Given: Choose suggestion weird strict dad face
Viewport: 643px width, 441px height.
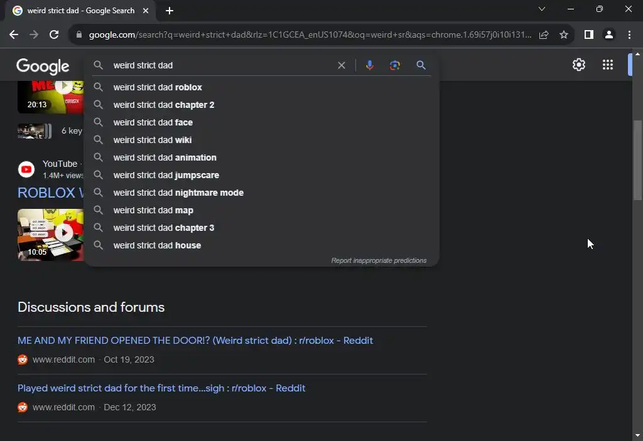Looking at the screenshot, I should (x=262, y=122).
